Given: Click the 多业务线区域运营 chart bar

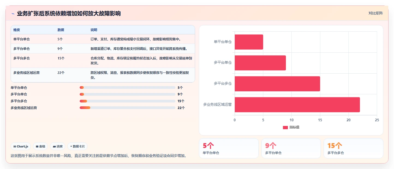Looking at the screenshot, I should pyautogui.click(x=297, y=105).
